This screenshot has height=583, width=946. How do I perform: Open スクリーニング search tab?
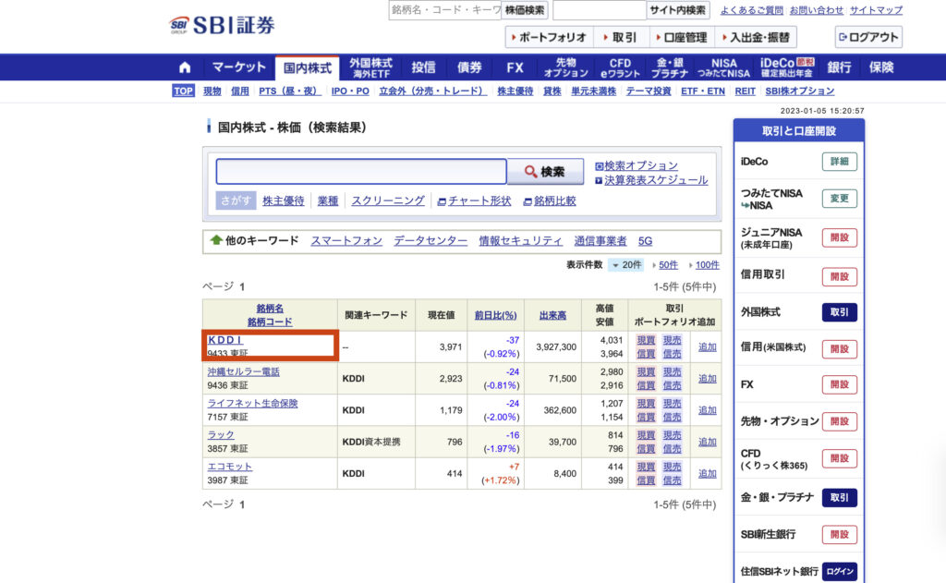coord(388,201)
